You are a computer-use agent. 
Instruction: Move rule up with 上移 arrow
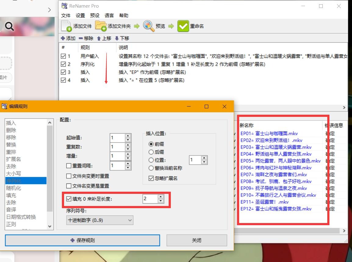[x=99, y=38]
